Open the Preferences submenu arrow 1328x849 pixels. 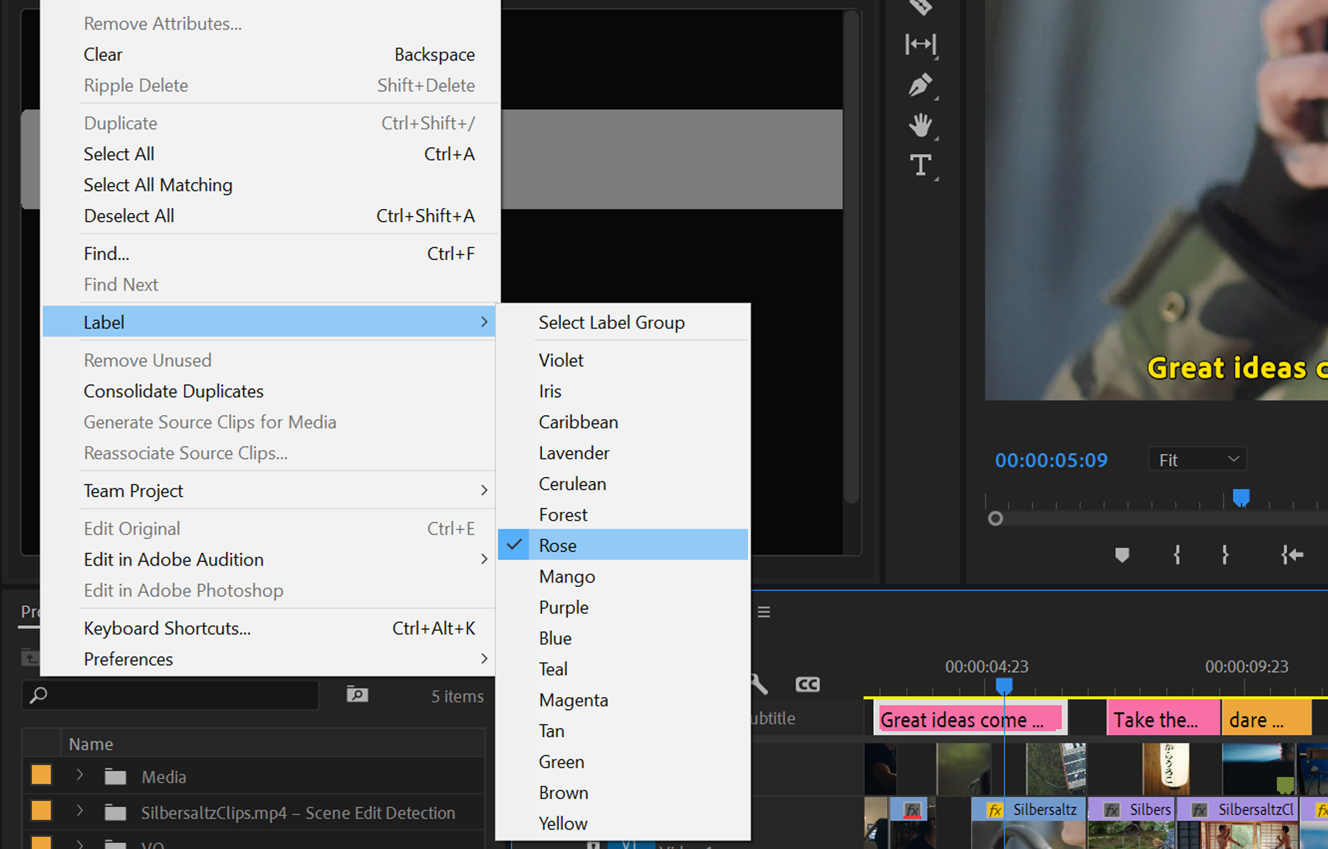(484, 659)
